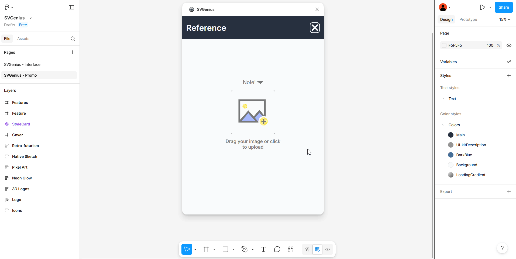Add a new style with the plus button

point(509,76)
